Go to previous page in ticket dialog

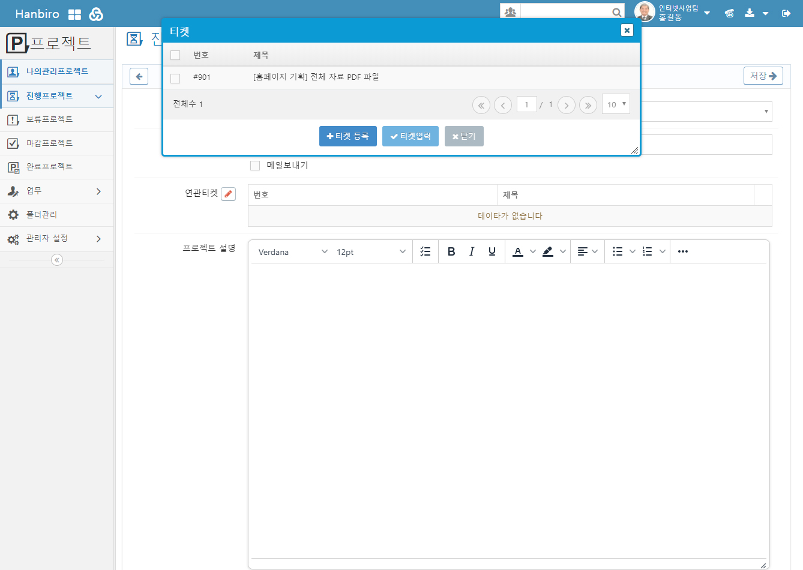(x=503, y=105)
